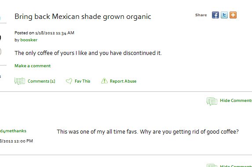Image resolution: width=252 pixels, height=167 pixels.
Task: Click the Share label next to the social icons
Action: click(x=201, y=15)
